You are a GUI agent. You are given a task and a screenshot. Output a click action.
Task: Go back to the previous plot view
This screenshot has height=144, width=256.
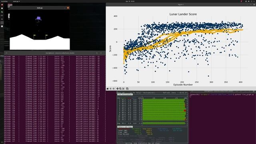110,88
